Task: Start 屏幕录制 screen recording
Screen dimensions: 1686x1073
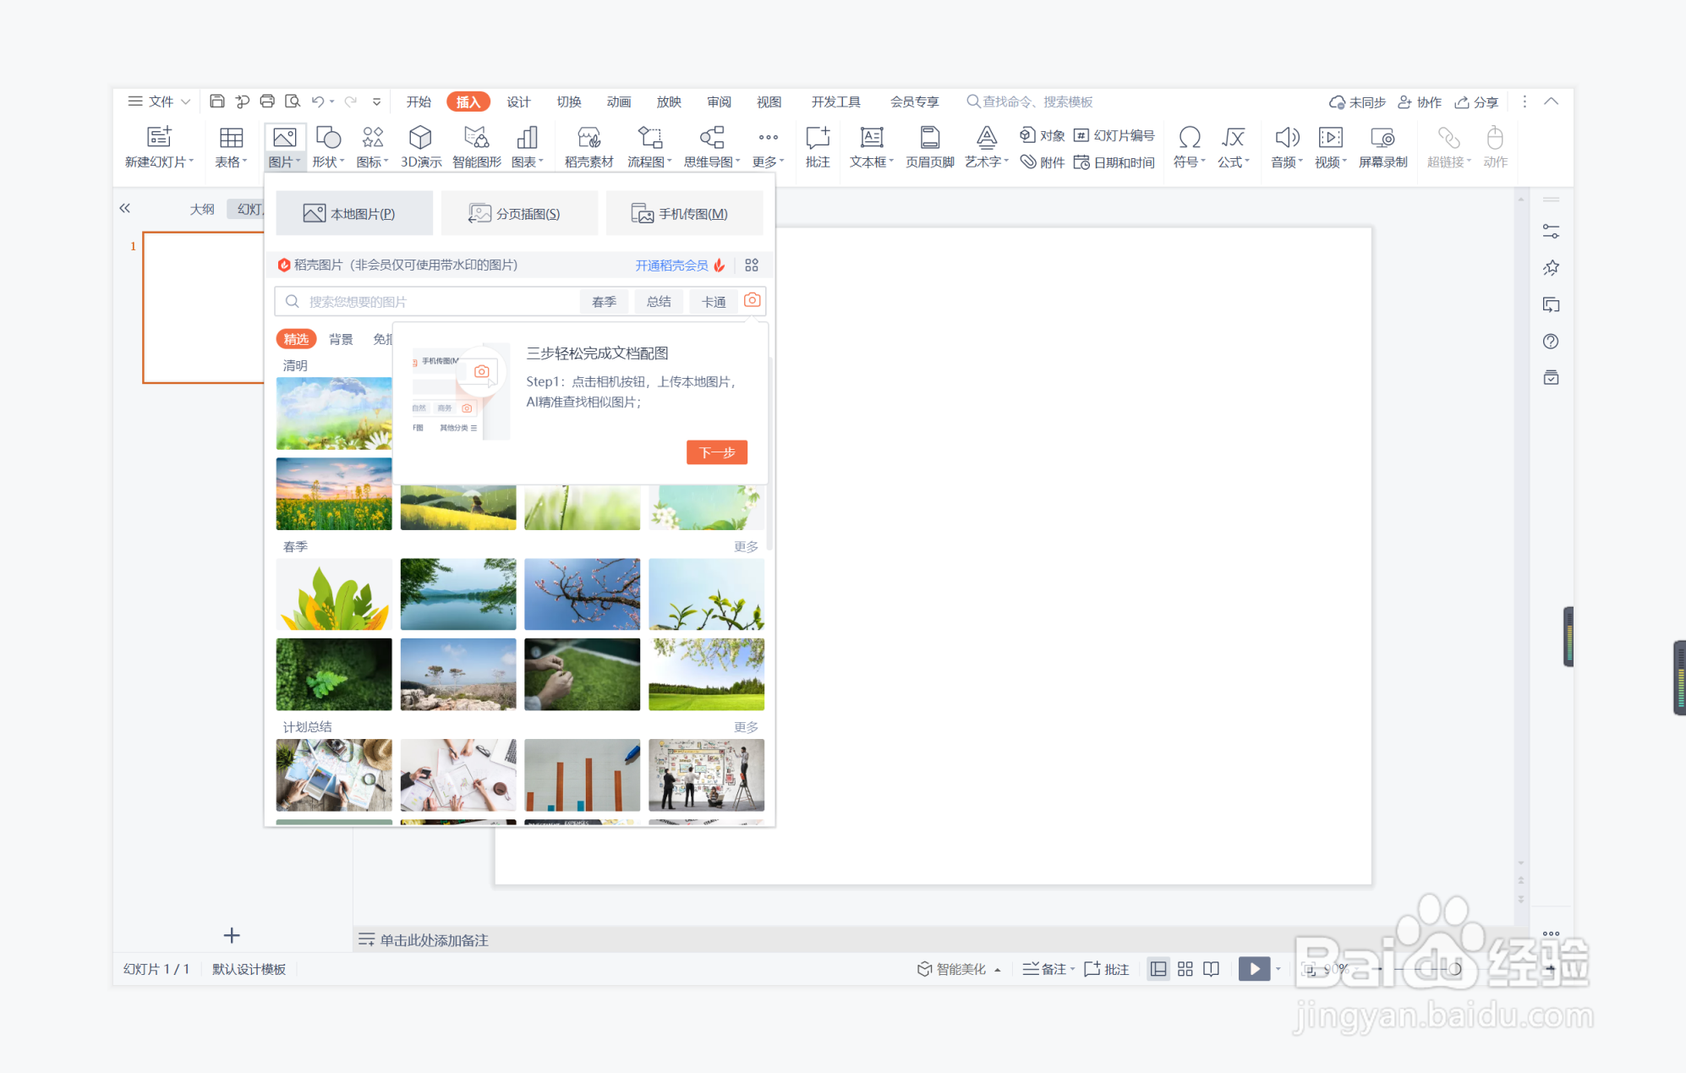Action: (1383, 147)
